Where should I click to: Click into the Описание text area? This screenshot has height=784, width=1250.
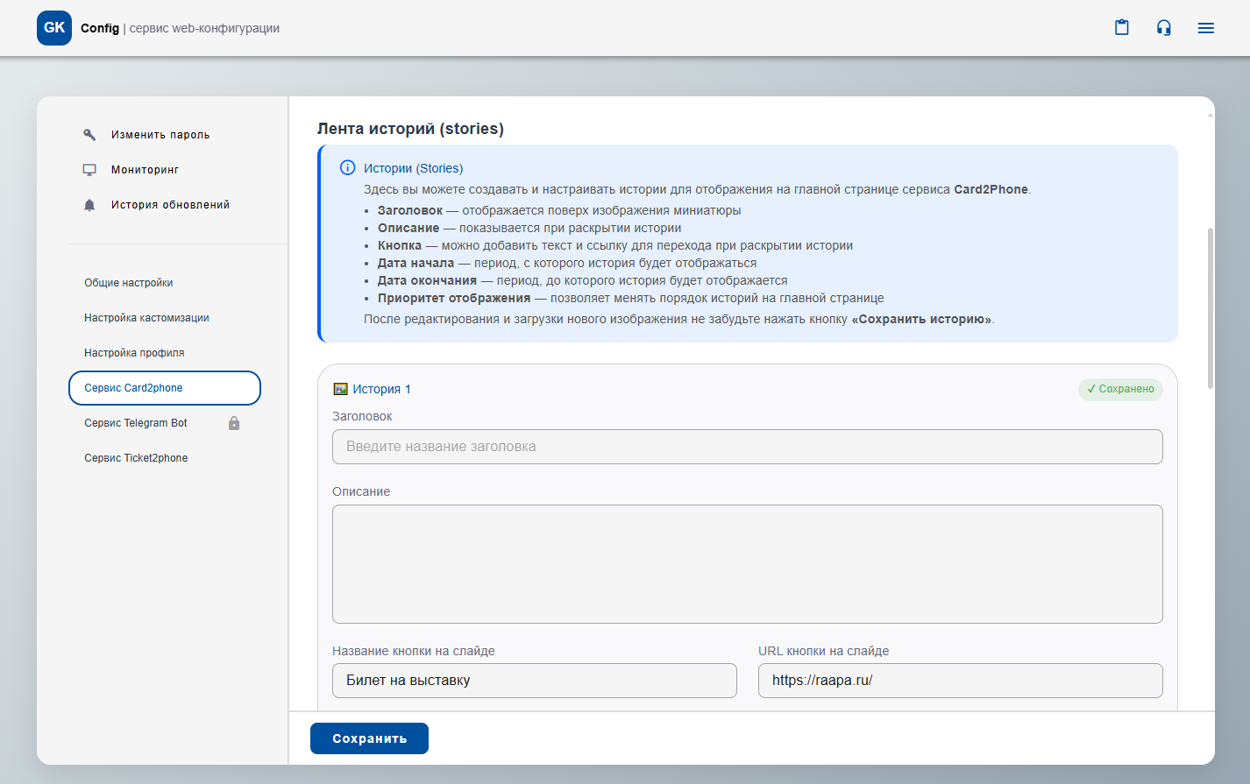pyautogui.click(x=747, y=564)
